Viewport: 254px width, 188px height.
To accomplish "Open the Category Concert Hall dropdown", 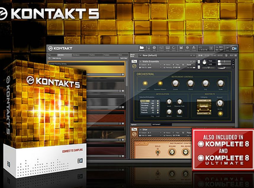I will (204, 100).
